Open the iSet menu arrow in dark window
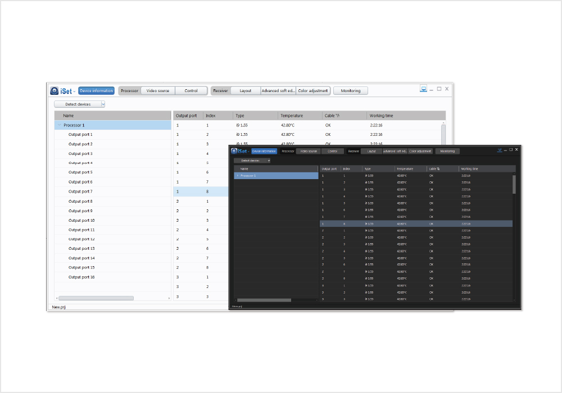 [248, 152]
